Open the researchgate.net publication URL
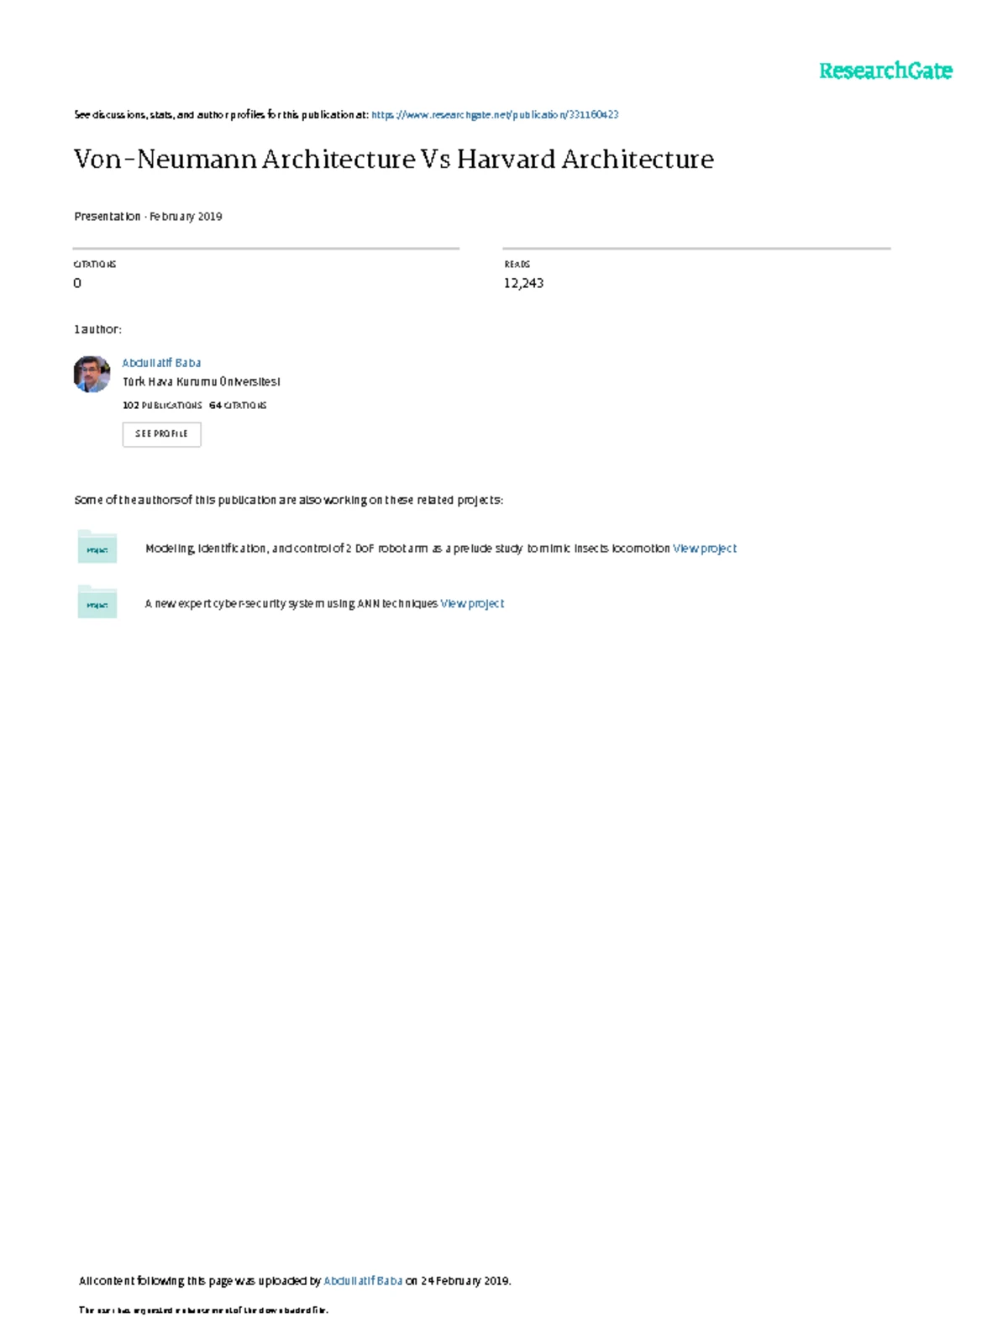The image size is (1008, 1344). 495,114
